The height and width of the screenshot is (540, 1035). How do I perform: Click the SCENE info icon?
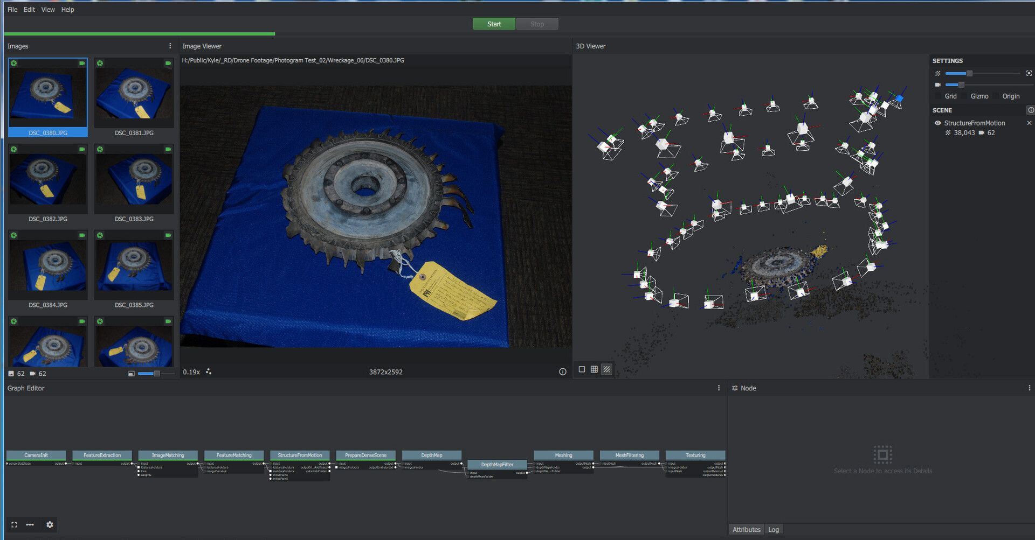coord(1030,110)
